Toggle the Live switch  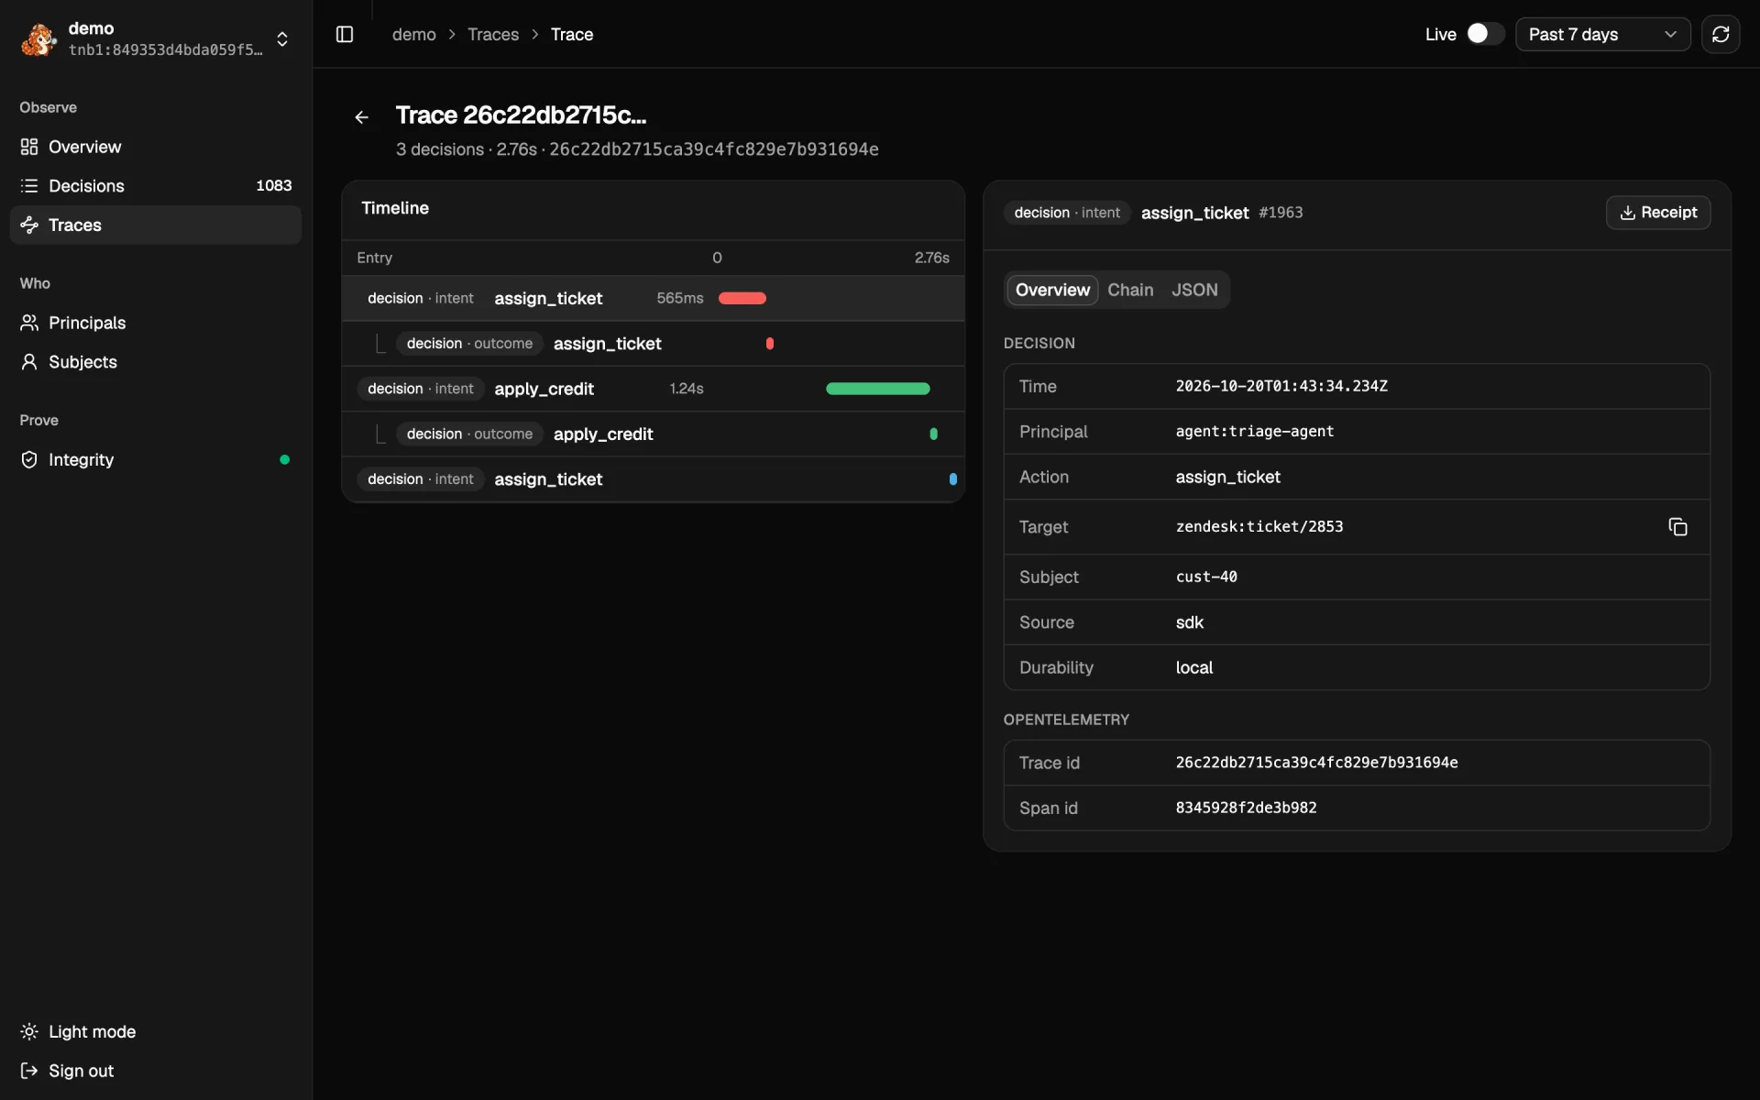point(1485,34)
